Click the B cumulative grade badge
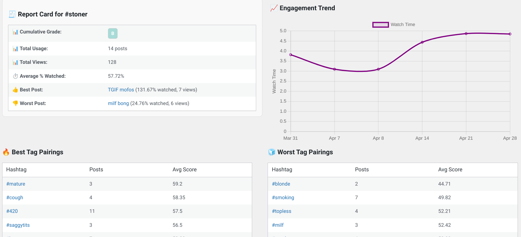The image size is (521, 237). 113,33
